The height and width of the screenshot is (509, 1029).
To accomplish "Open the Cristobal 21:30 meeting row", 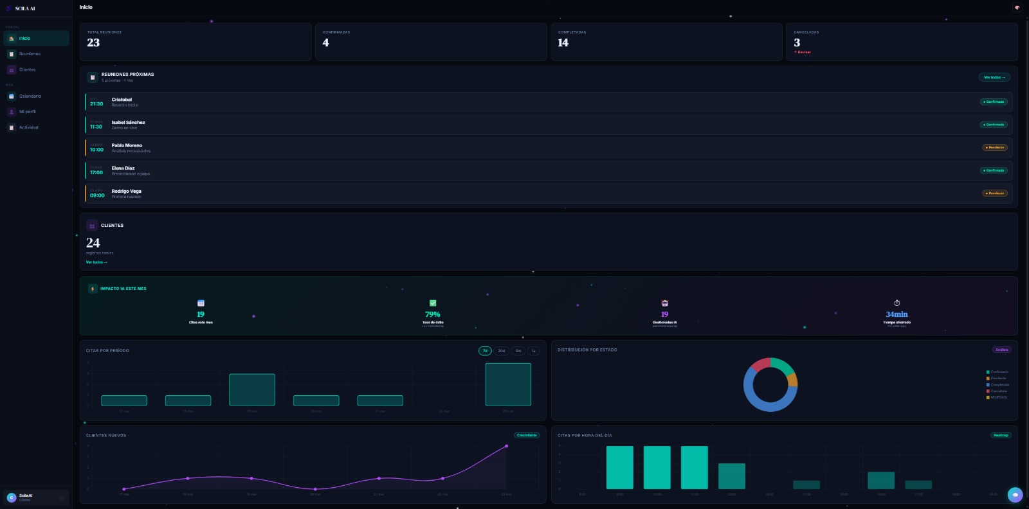I will point(549,102).
